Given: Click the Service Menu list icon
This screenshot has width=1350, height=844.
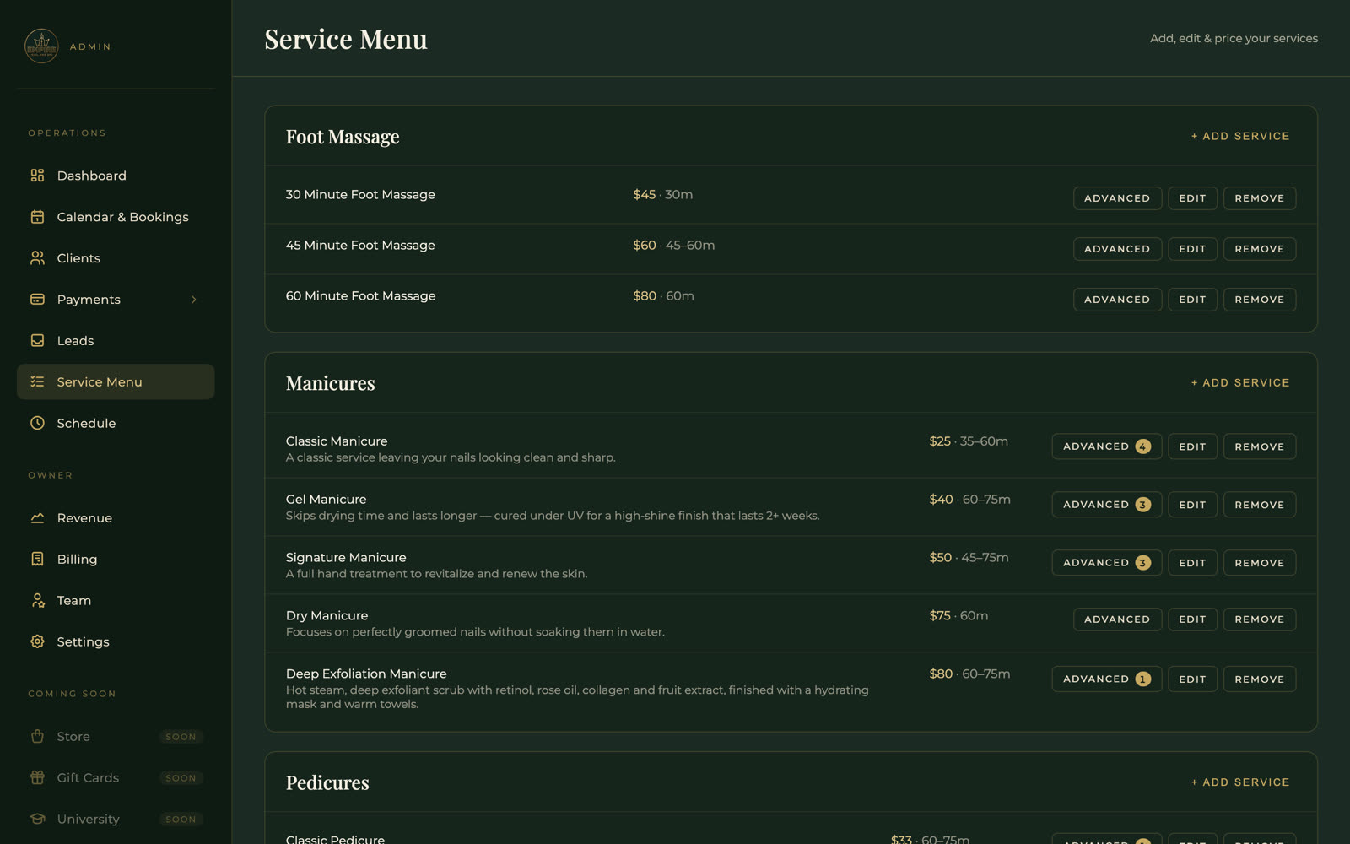Looking at the screenshot, I should pyautogui.click(x=37, y=382).
